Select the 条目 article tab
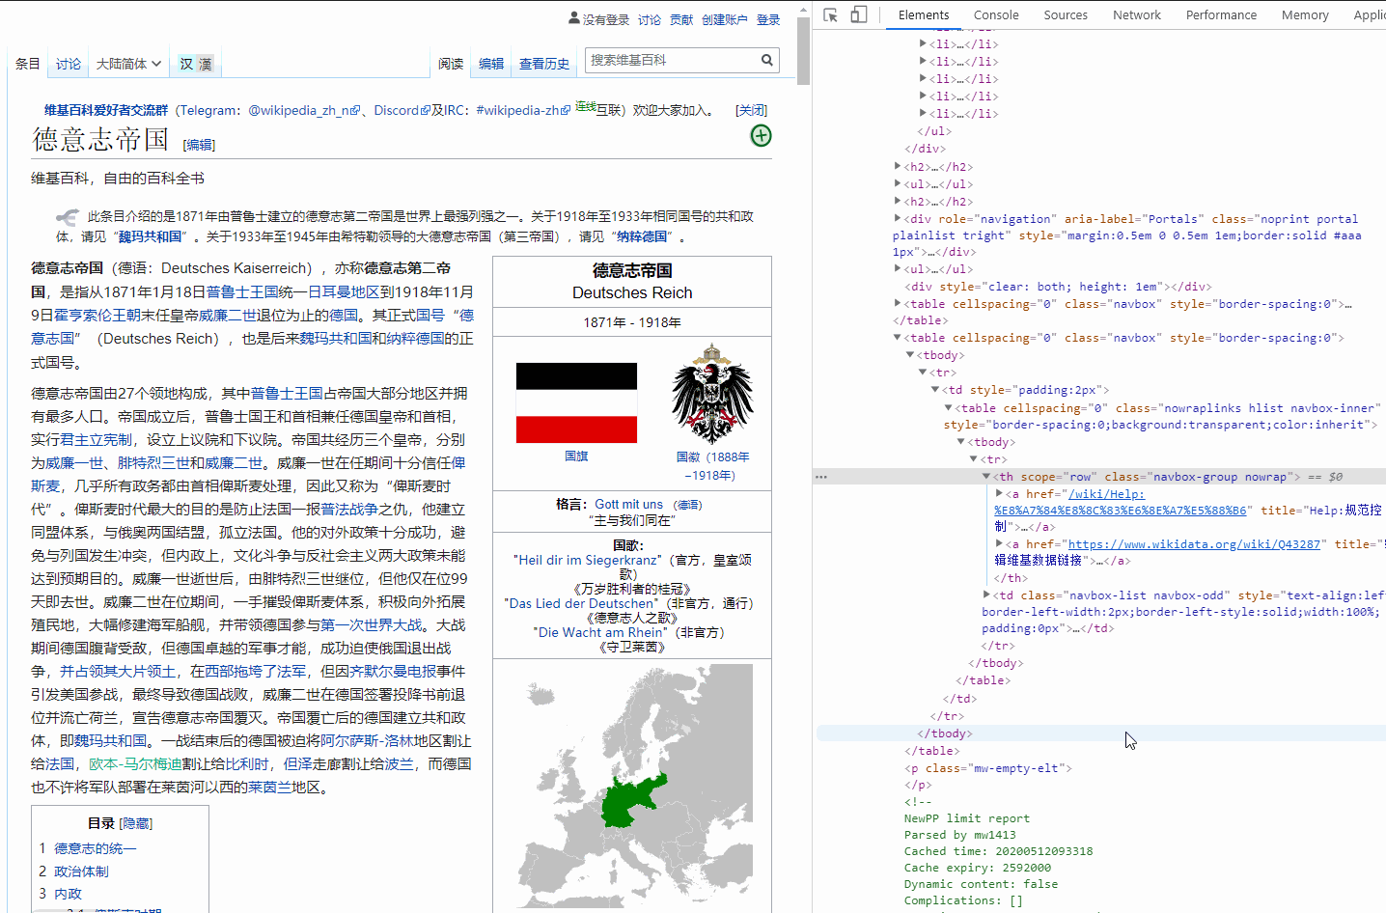This screenshot has width=1386, height=913. point(28,64)
